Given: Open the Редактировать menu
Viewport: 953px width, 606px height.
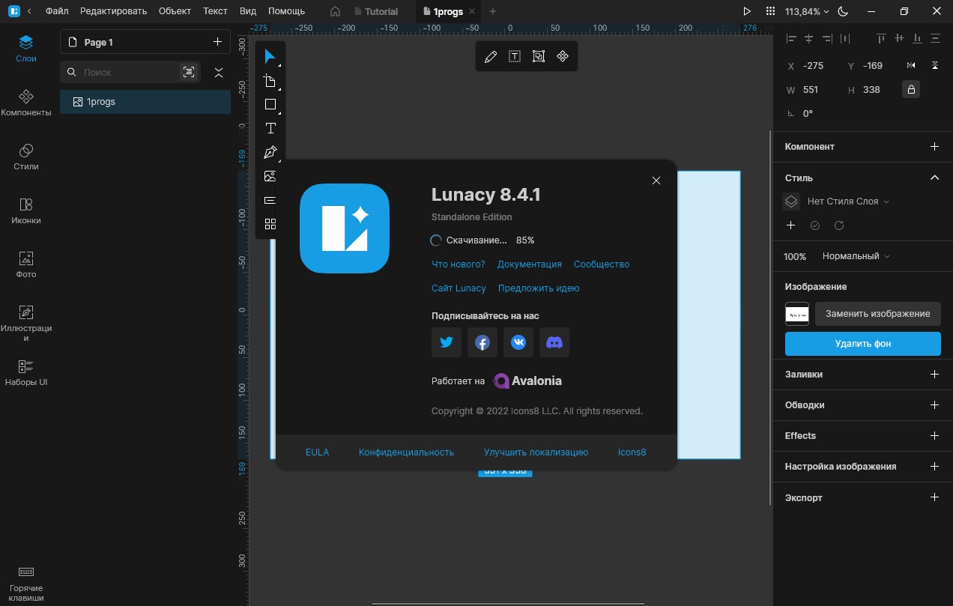Looking at the screenshot, I should tap(114, 11).
